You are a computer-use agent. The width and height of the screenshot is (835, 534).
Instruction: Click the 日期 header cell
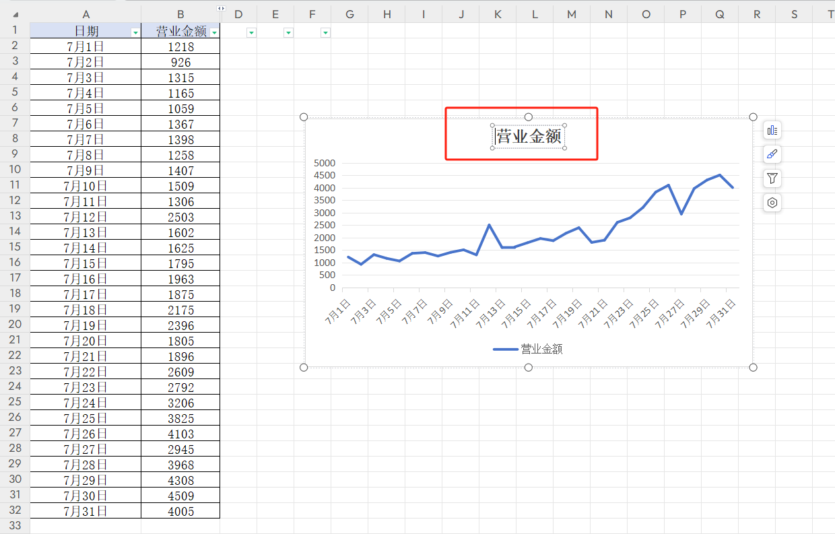point(86,30)
